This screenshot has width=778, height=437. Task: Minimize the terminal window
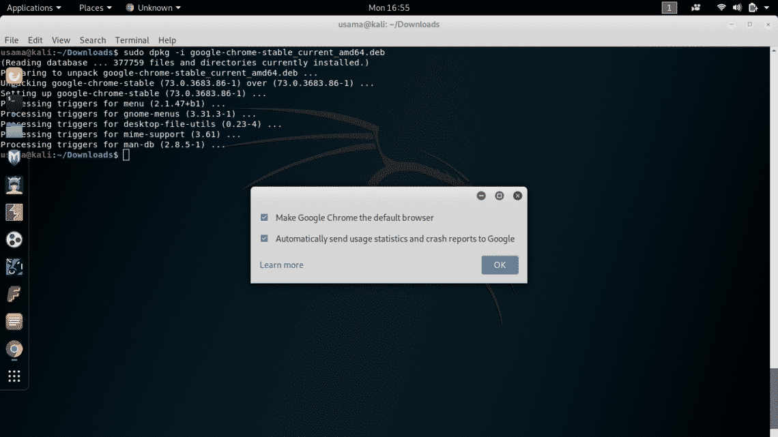(x=732, y=25)
